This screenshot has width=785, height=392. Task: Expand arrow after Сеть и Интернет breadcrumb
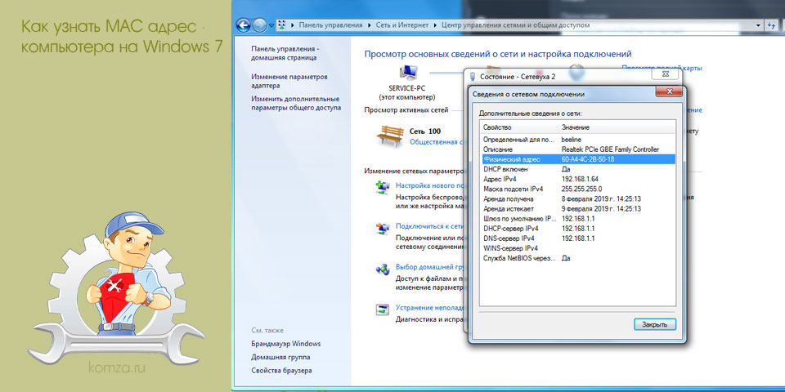point(435,24)
